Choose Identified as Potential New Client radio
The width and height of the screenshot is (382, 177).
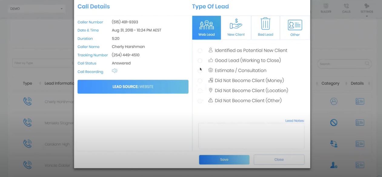[x=200, y=51]
